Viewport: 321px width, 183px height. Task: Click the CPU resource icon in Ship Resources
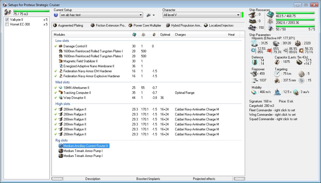coord(270,14)
